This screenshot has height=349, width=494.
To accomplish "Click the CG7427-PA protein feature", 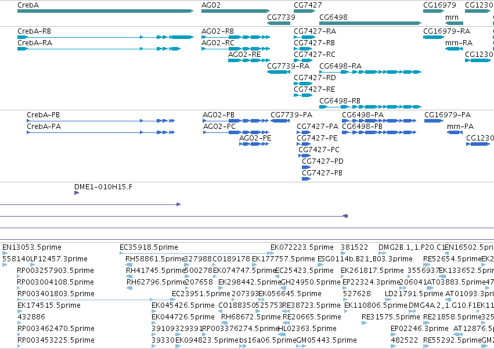I will (304, 132).
